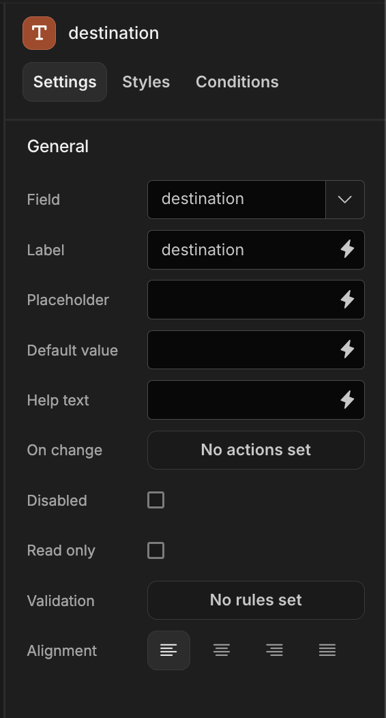Select justified text alignment
386x718 pixels.
point(327,650)
